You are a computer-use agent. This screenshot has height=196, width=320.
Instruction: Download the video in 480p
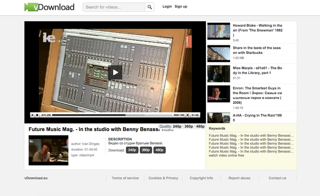pos(159,150)
